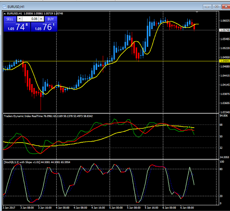Click the EURUSD,H1 window title text
The image size is (230, 211).
tap(16, 7)
